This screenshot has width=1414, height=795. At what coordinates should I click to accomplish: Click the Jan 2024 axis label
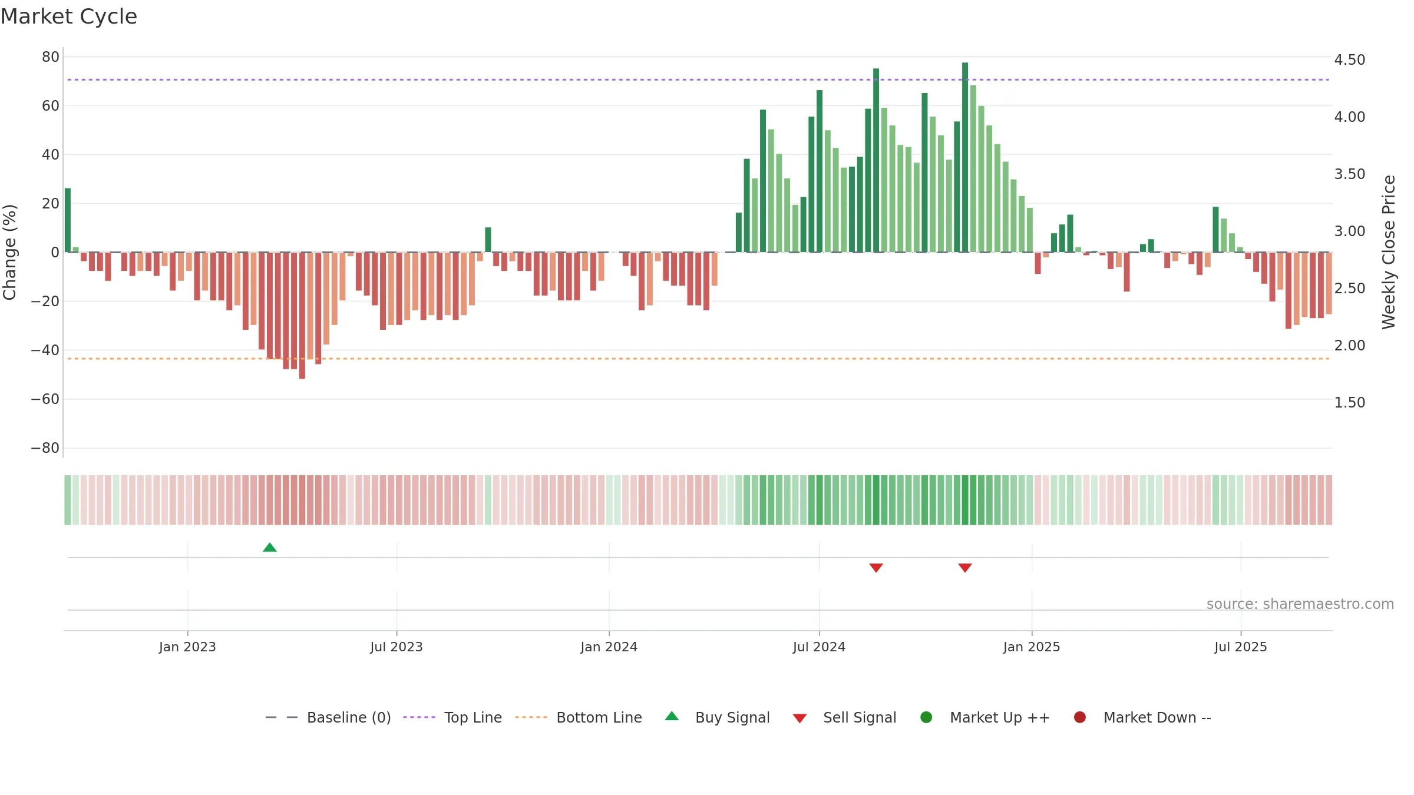(x=609, y=647)
